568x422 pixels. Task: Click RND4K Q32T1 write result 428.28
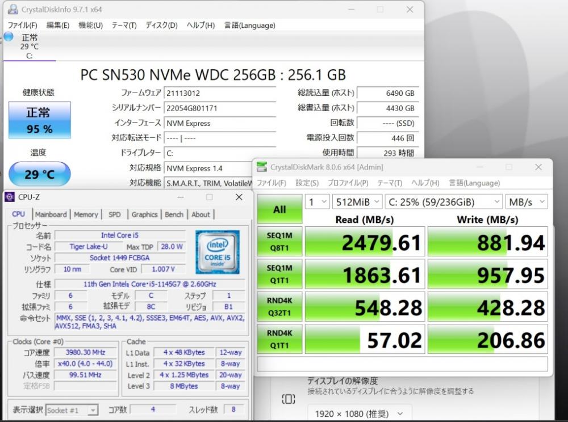click(487, 307)
